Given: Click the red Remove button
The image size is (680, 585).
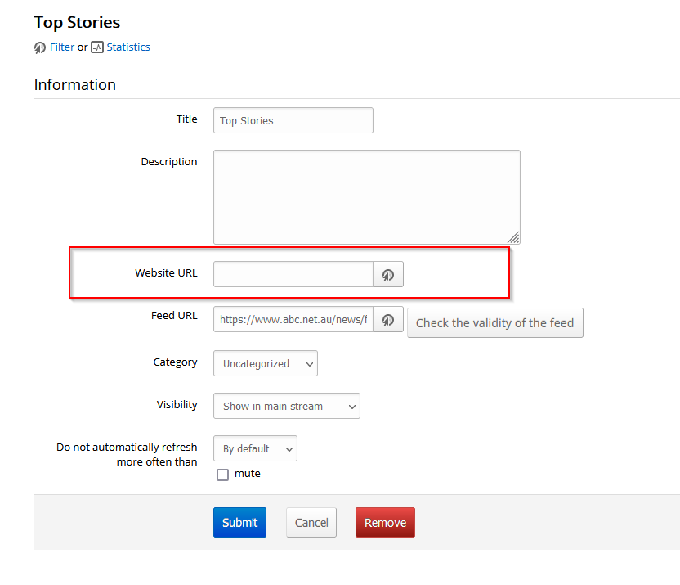Looking at the screenshot, I should tap(385, 523).
